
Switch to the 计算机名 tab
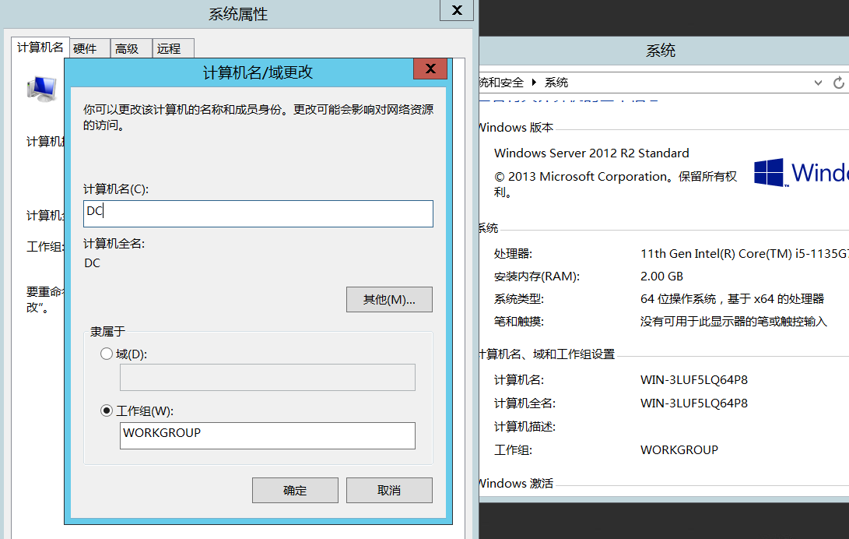(x=40, y=48)
